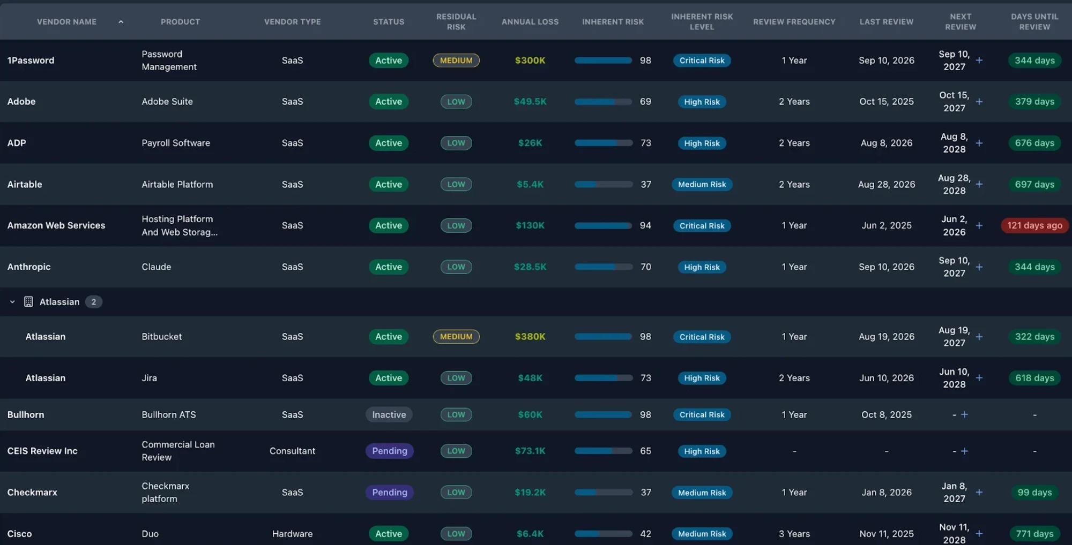Open the 1Password vendor name

31,60
